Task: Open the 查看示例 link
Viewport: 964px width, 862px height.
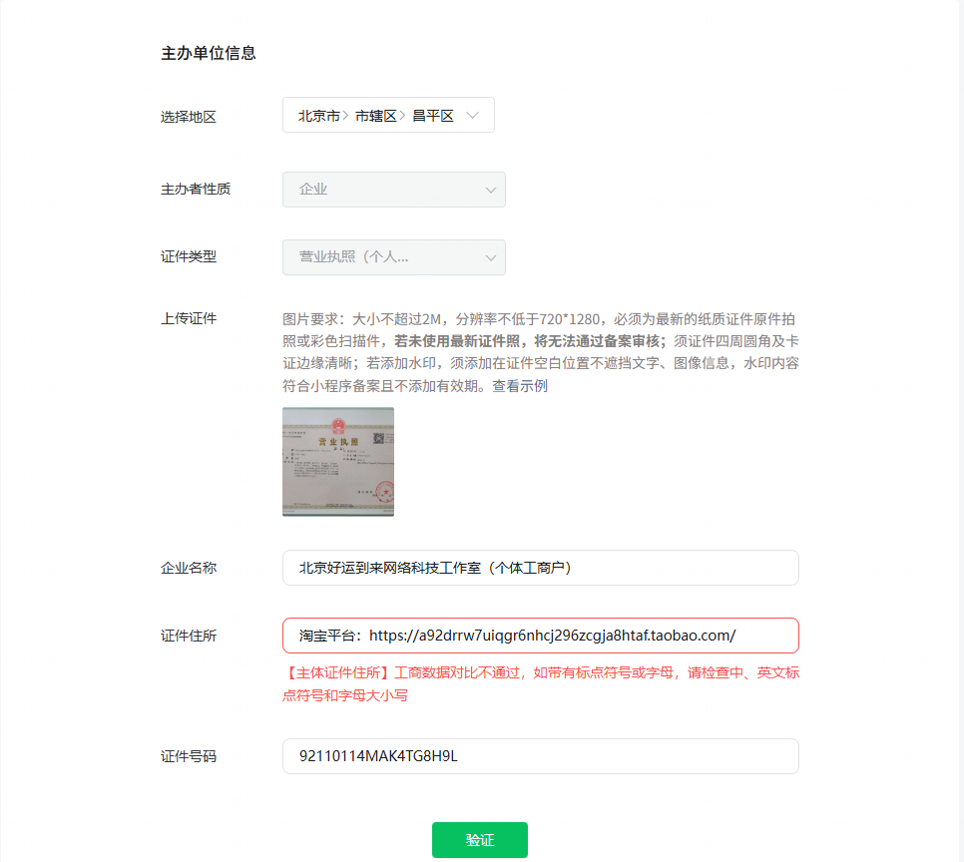Action: [x=520, y=386]
